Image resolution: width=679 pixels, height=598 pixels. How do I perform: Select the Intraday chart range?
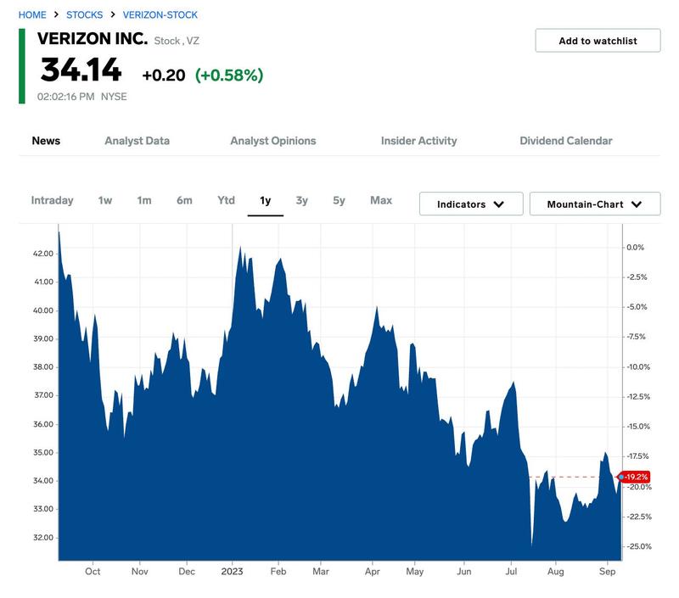[x=52, y=200]
